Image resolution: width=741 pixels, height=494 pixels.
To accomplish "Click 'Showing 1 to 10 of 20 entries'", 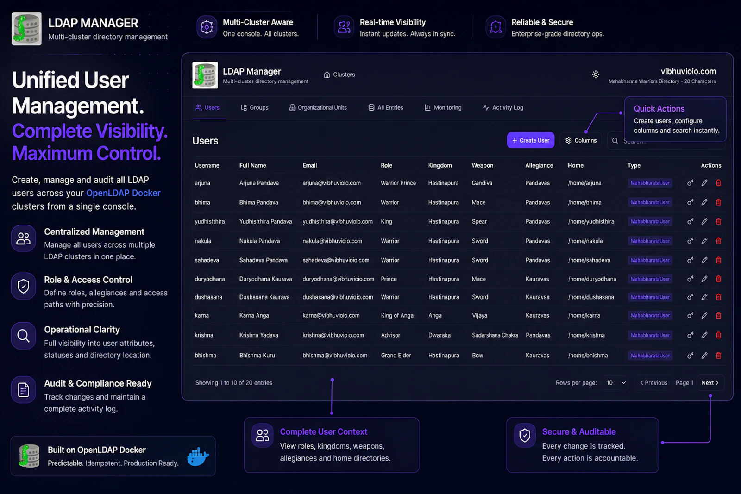I will (234, 383).
